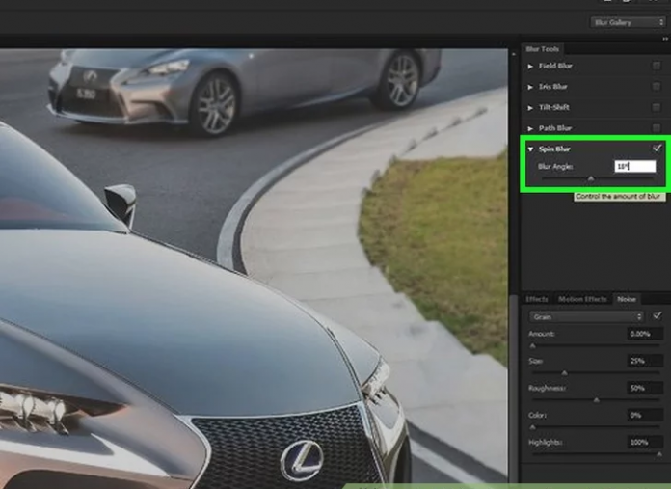Image resolution: width=671 pixels, height=489 pixels.
Task: Expand the Field Blur section
Action: coord(530,67)
